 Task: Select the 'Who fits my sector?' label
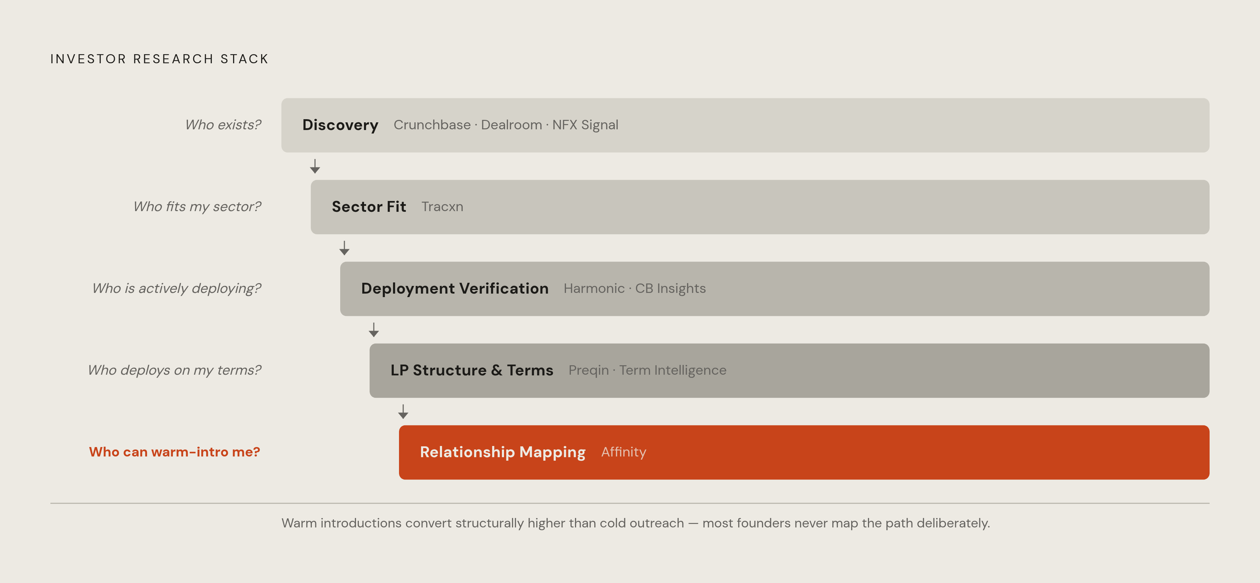tap(198, 207)
